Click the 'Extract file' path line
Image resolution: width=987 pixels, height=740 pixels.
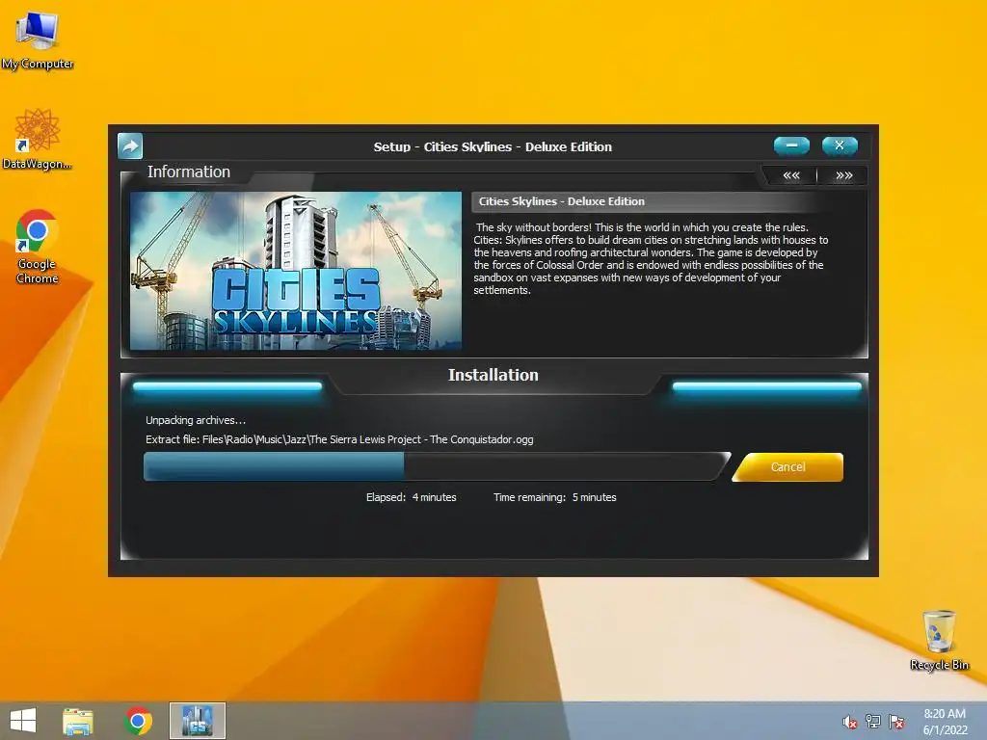(339, 439)
